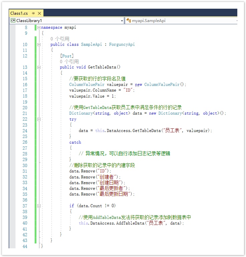Switch to the Class1.cs tab
Viewport: 246px width, 257px height.
pyautogui.click(x=19, y=13)
